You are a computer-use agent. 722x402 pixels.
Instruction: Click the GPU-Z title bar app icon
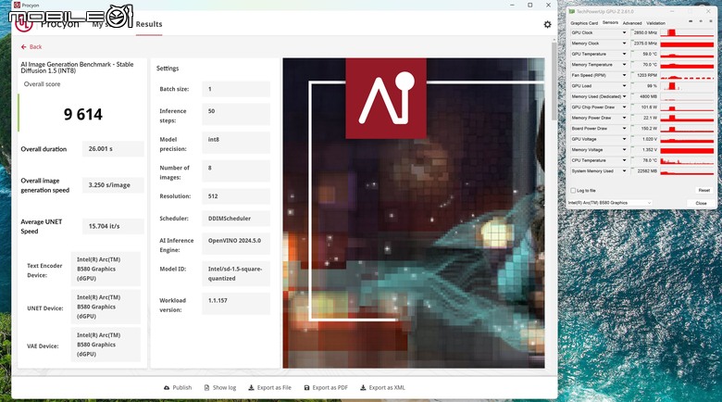click(572, 11)
